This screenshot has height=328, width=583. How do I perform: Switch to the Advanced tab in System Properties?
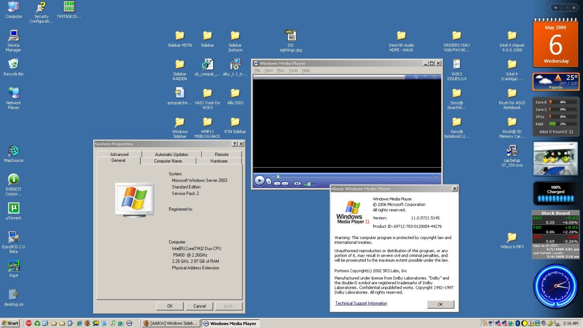point(120,155)
